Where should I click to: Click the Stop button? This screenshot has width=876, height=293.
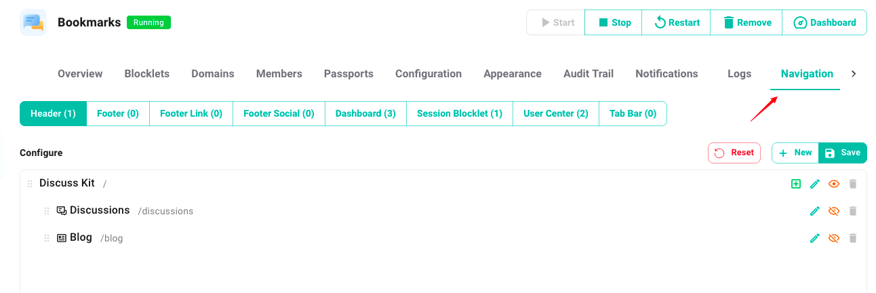click(x=614, y=22)
